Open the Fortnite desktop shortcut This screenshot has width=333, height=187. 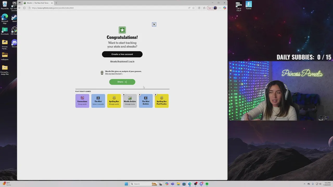[249, 5]
